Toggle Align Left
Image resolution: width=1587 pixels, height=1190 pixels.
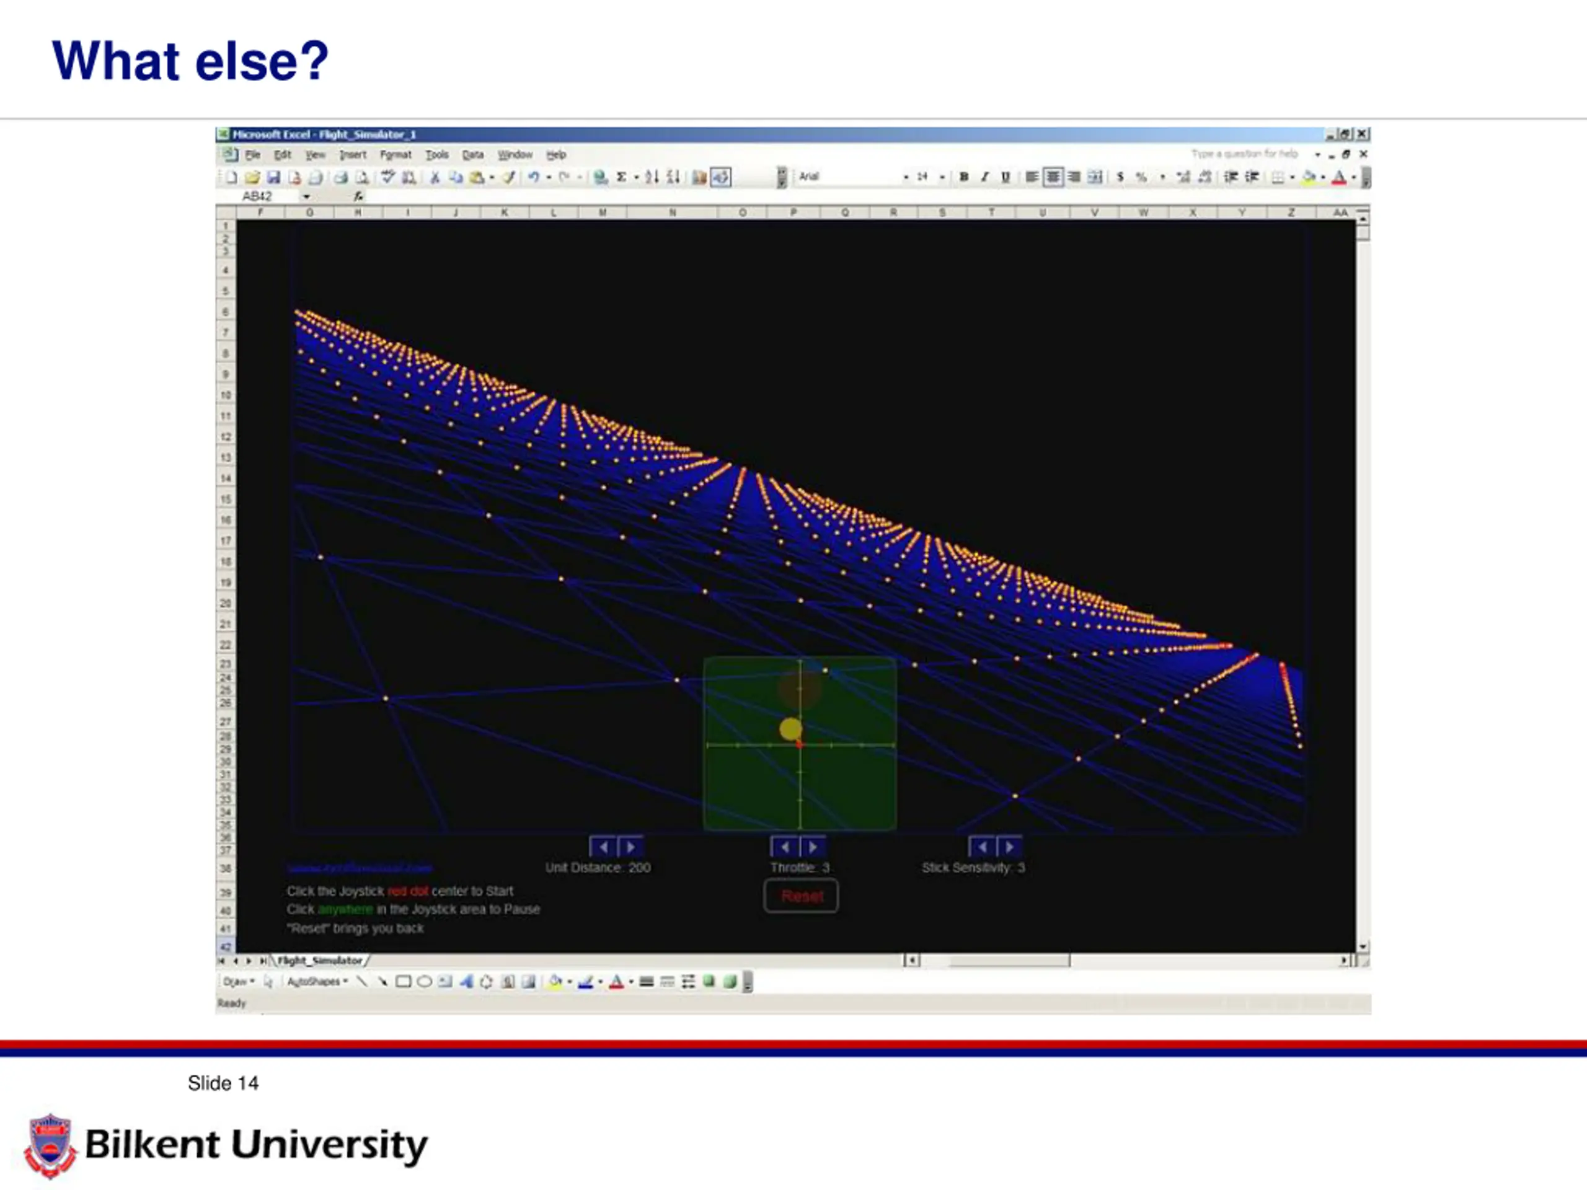click(x=1031, y=177)
